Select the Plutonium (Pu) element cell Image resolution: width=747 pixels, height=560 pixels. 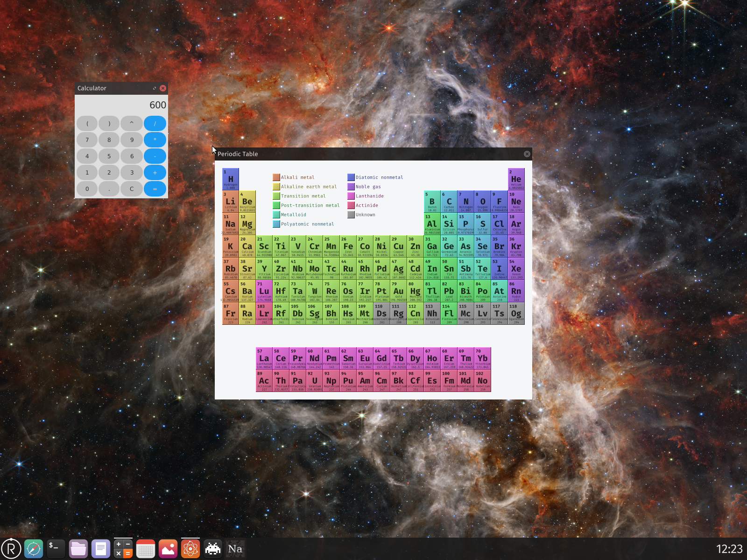pos(348,381)
